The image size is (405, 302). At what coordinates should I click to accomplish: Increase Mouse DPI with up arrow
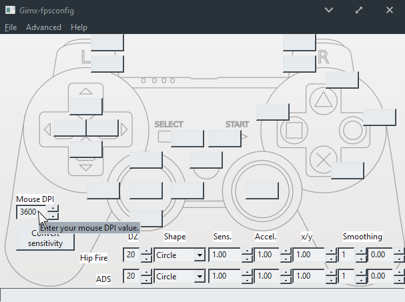[x=53, y=208]
